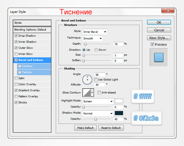This screenshot has height=146, width=184.
Task: Click the blue square style preview thumbnail
Action: (x=159, y=57)
